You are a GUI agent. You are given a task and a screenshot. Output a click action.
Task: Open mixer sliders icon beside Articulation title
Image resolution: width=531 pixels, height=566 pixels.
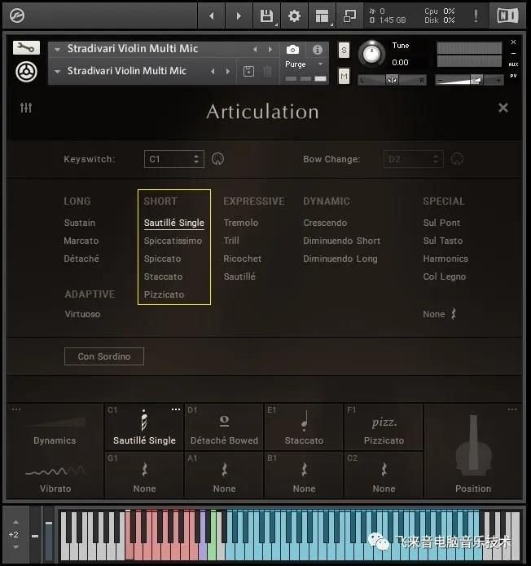[x=26, y=108]
